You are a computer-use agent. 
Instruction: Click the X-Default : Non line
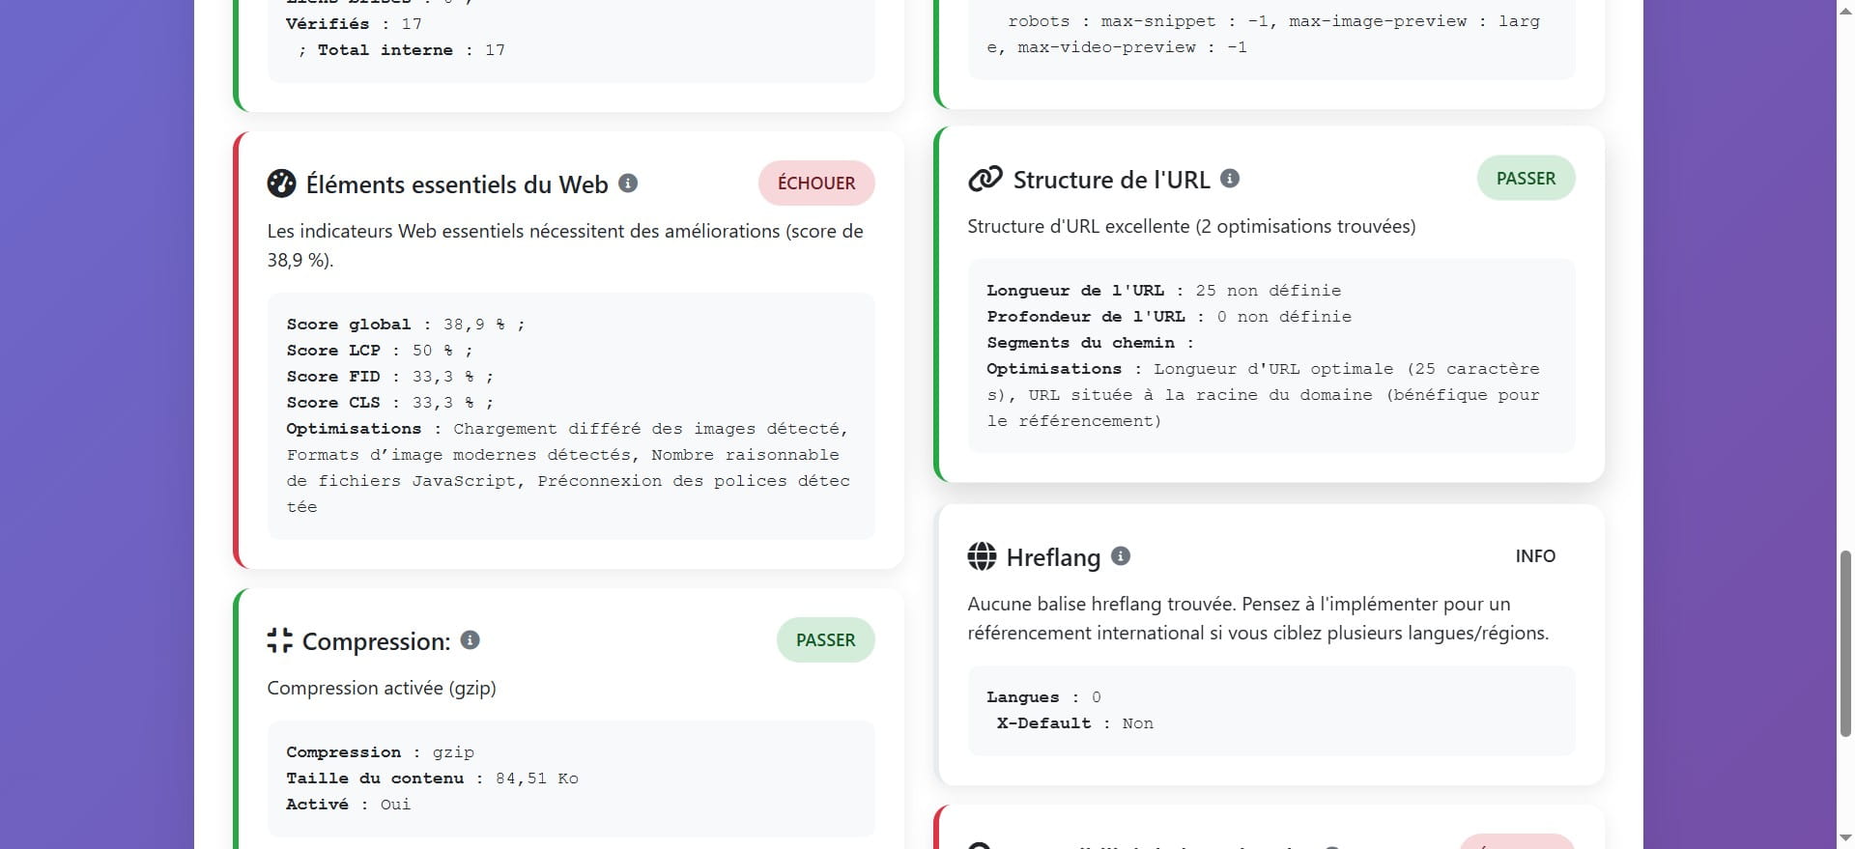[1074, 722]
